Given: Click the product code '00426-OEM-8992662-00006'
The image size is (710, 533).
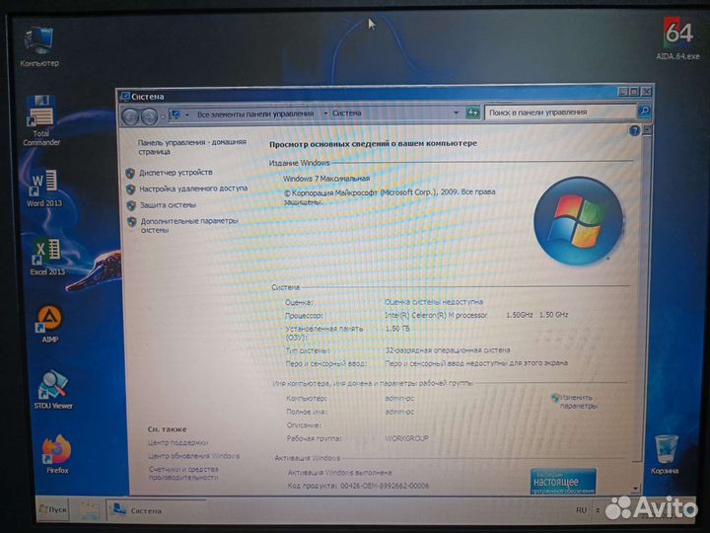Looking at the screenshot, I should (x=385, y=486).
